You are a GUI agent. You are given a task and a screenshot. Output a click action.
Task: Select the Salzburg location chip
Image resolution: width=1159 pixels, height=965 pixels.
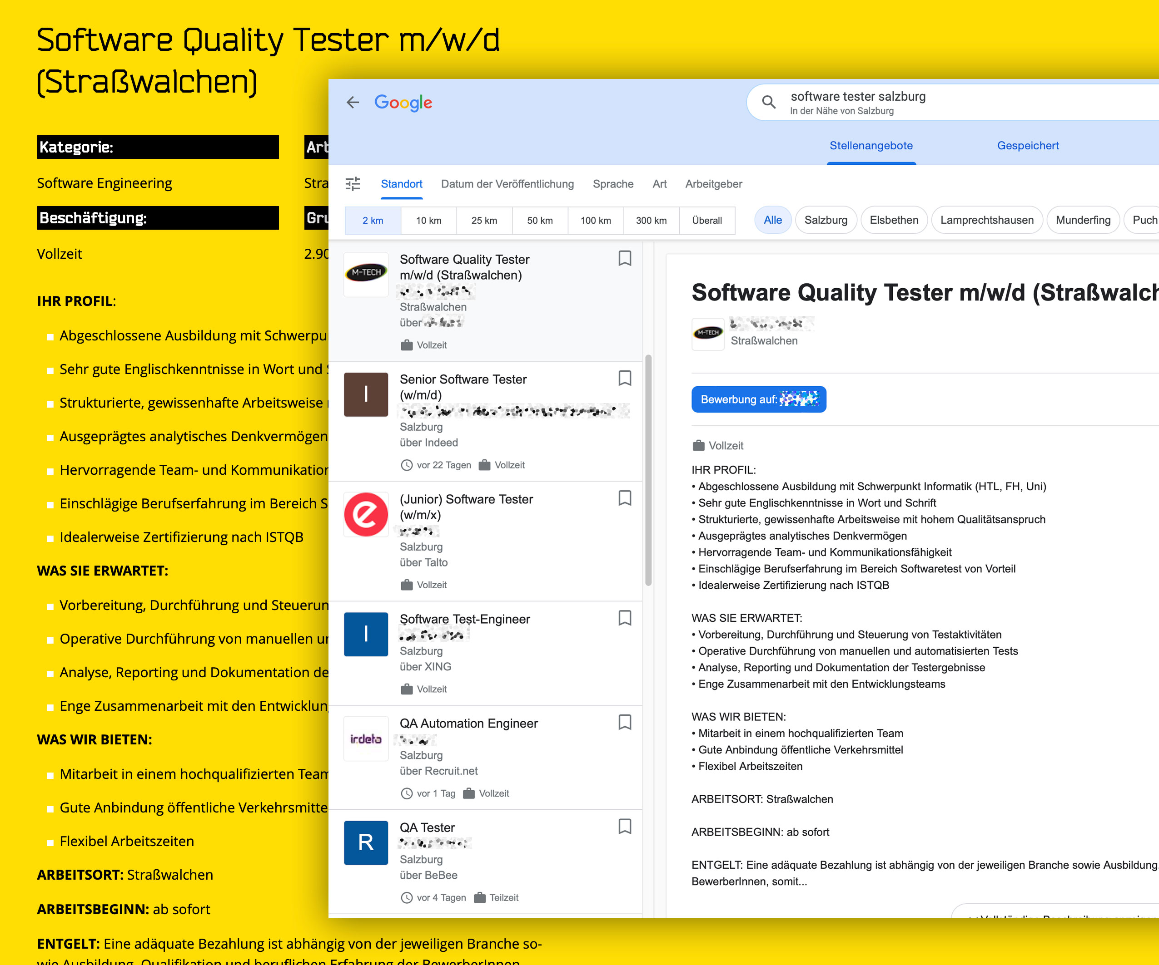coord(825,220)
